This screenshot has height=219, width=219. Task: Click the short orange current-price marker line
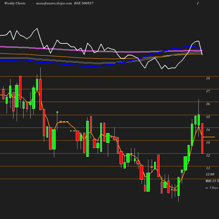click(x=209, y=137)
